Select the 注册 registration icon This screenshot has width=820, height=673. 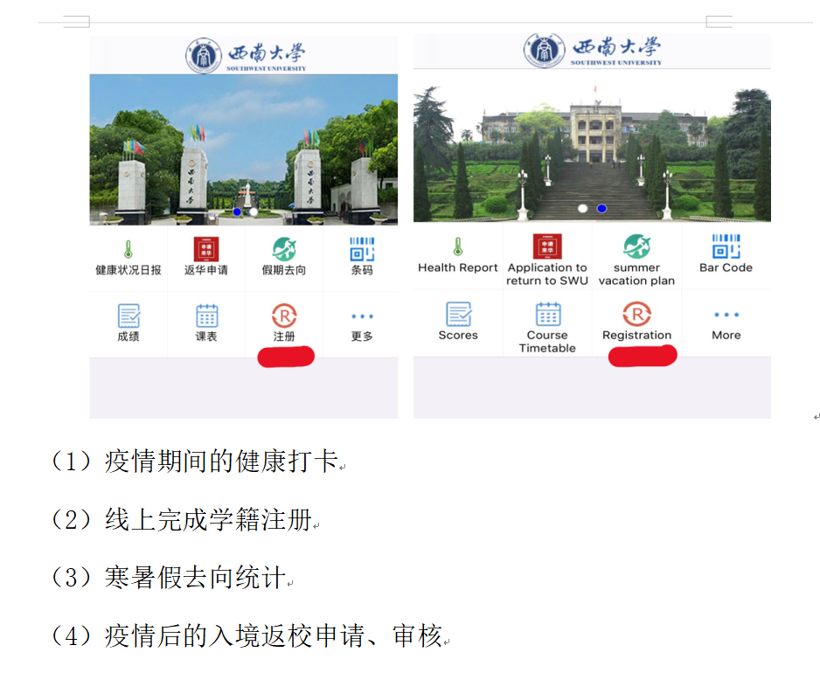pos(284,316)
